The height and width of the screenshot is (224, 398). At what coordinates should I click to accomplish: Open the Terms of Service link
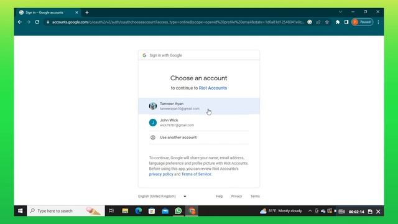[197, 174]
